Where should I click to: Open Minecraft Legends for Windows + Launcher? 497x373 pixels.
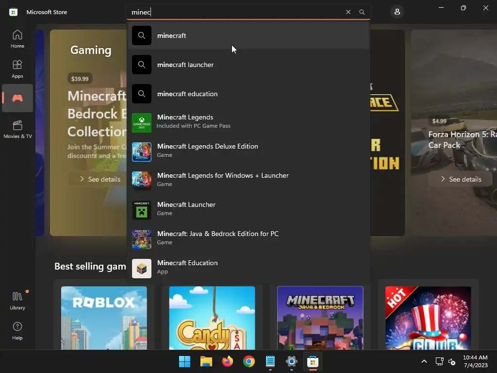tap(248, 181)
